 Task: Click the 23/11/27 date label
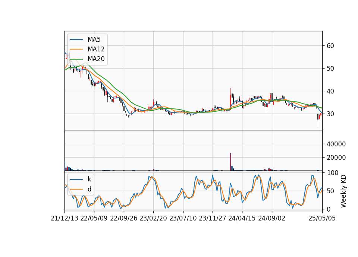(212, 218)
